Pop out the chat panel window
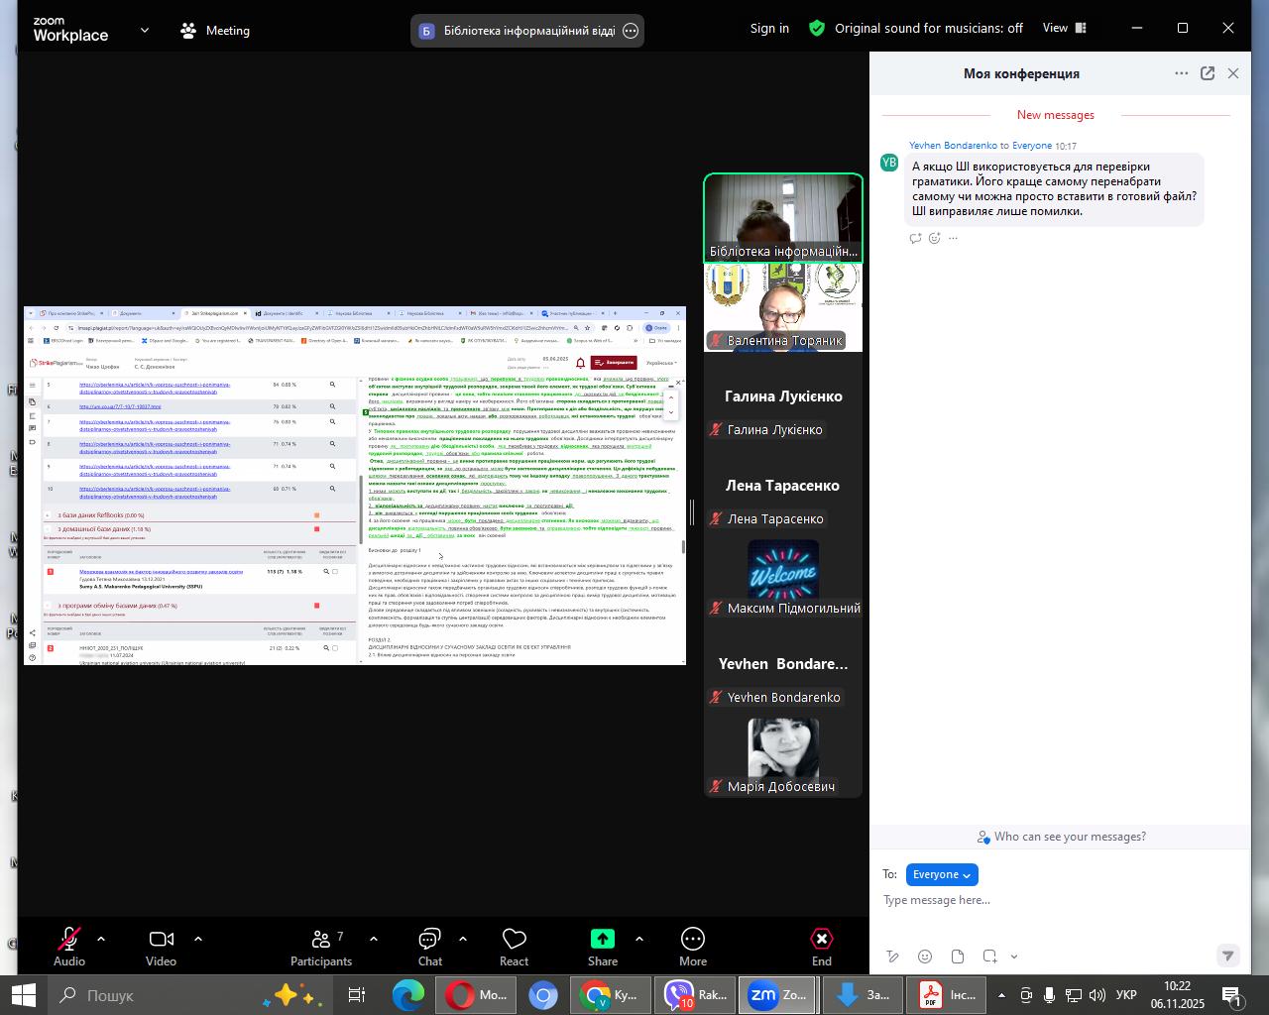Image resolution: width=1269 pixels, height=1015 pixels. click(x=1208, y=73)
